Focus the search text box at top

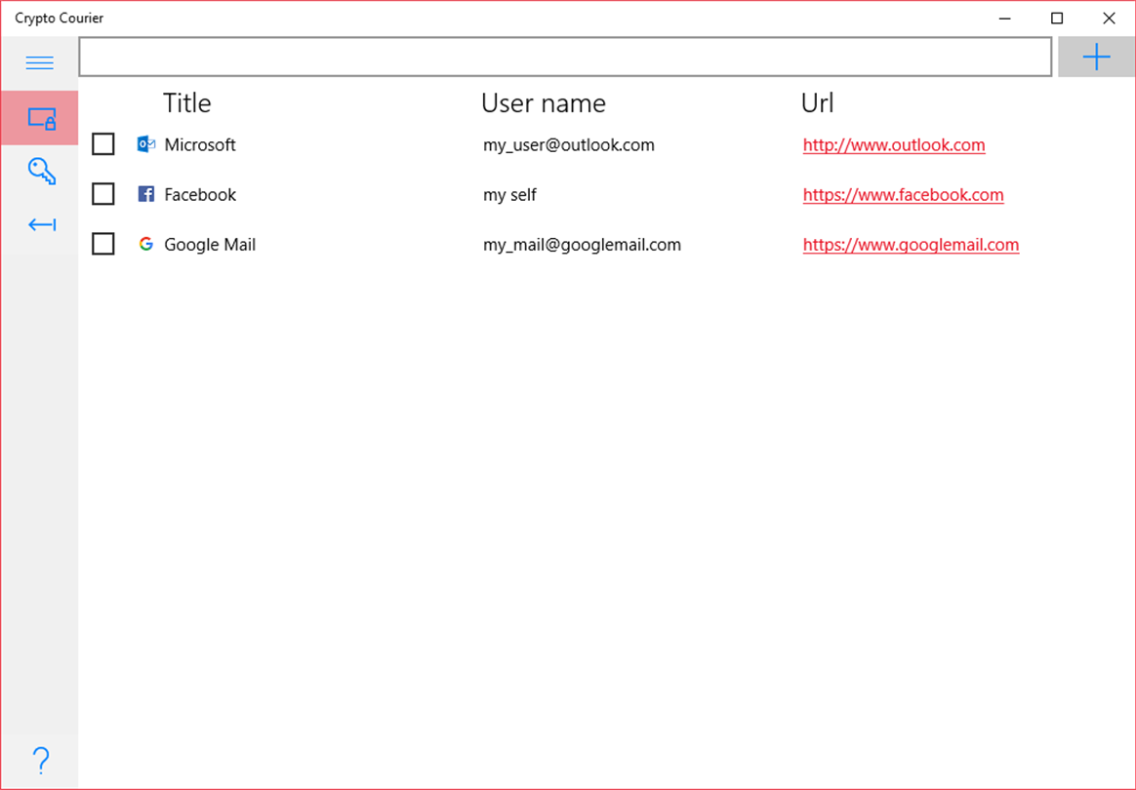point(565,57)
